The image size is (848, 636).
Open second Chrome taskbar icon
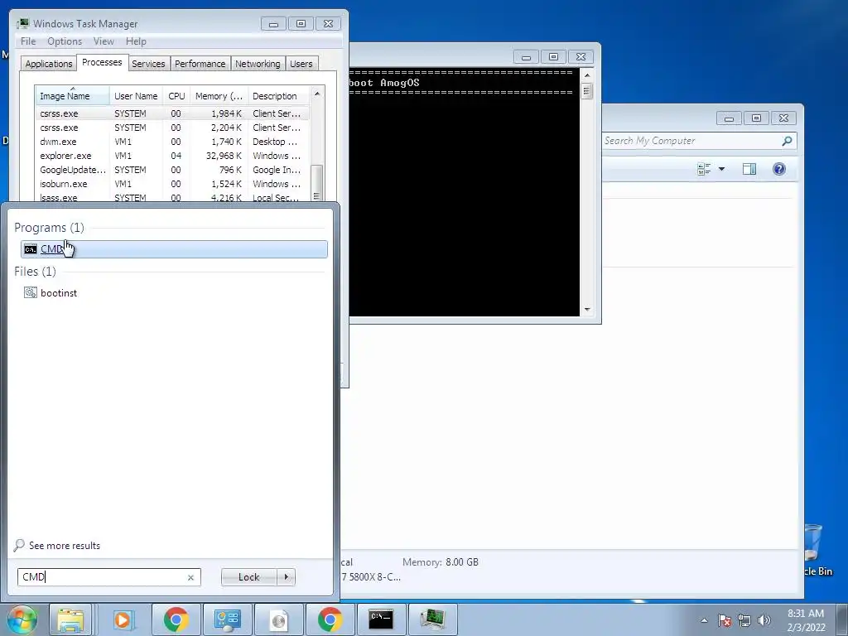tap(330, 619)
